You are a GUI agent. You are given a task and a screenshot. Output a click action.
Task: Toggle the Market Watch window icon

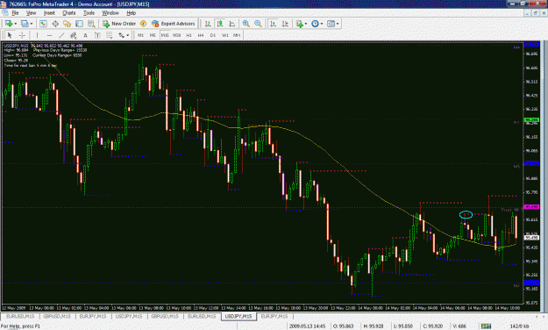43,24
